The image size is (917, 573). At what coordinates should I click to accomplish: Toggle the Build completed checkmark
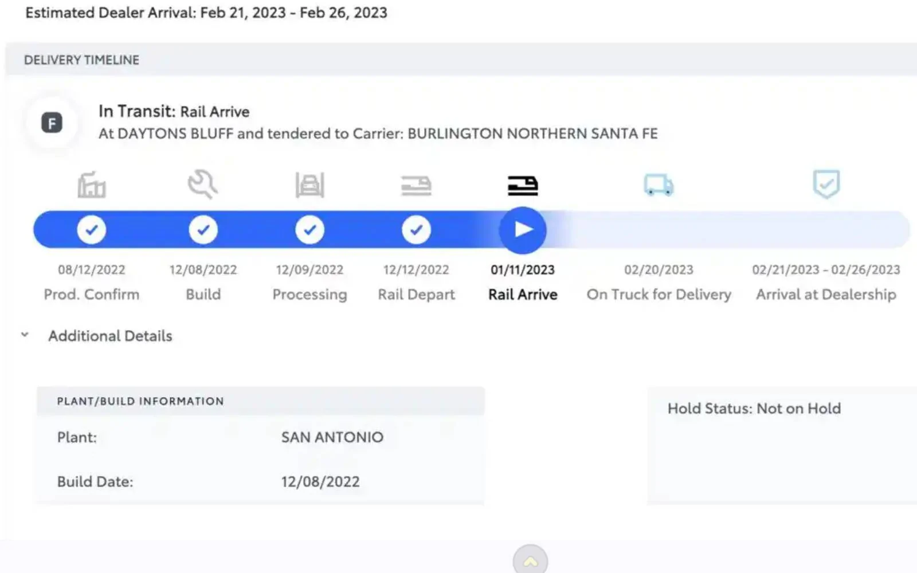pyautogui.click(x=203, y=229)
